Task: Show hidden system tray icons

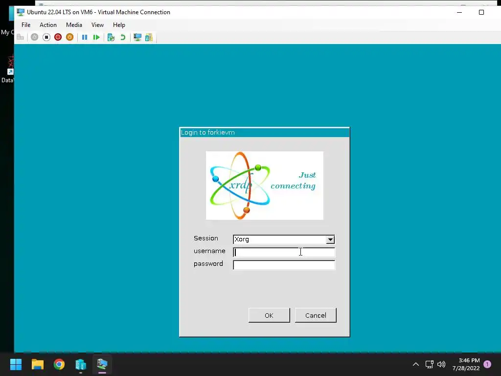Action: click(x=416, y=364)
